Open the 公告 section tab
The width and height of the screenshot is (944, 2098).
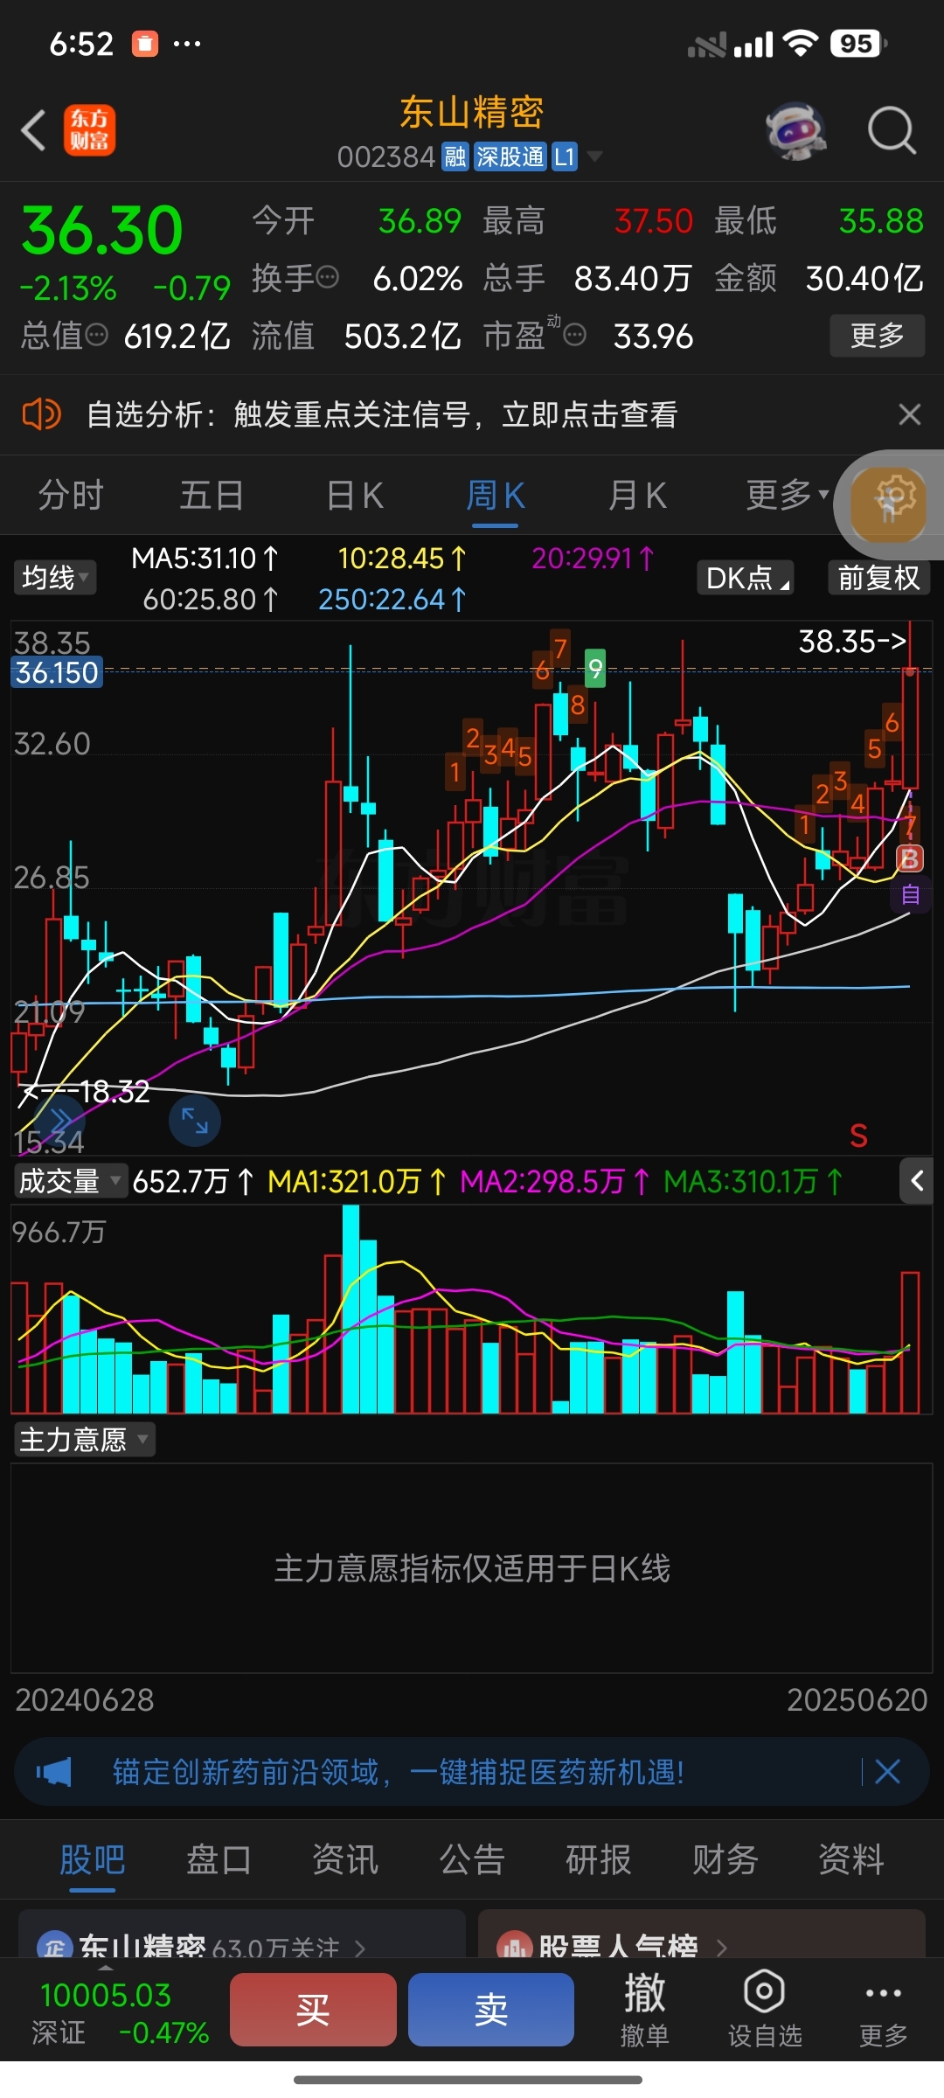472,1859
